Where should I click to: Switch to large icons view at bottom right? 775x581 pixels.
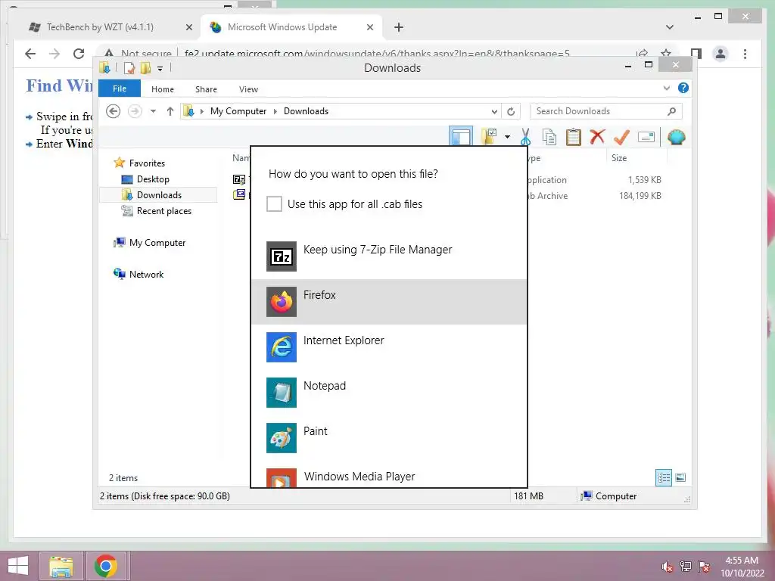pyautogui.click(x=680, y=477)
